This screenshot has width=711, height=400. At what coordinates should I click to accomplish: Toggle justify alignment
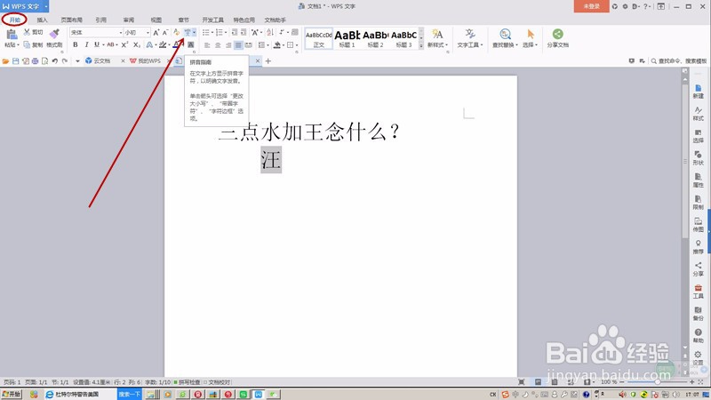click(238, 45)
